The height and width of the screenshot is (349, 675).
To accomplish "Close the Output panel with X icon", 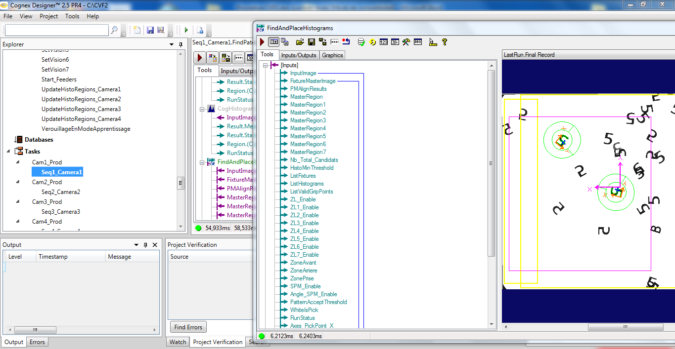I will point(155,245).
